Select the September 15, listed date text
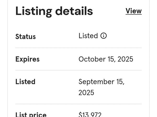The image size is (157, 117). pyautogui.click(x=102, y=82)
